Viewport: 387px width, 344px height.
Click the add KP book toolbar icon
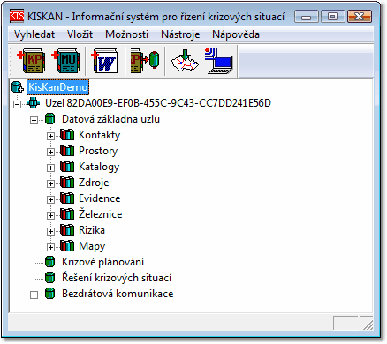[x=31, y=61]
